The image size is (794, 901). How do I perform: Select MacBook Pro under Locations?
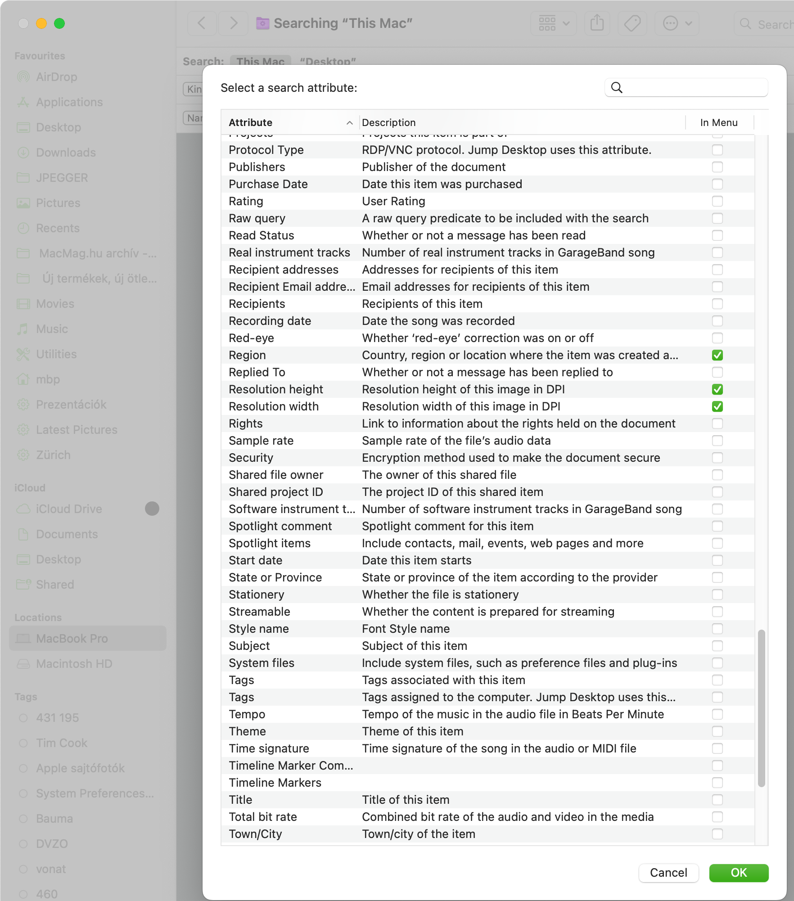tap(88, 639)
